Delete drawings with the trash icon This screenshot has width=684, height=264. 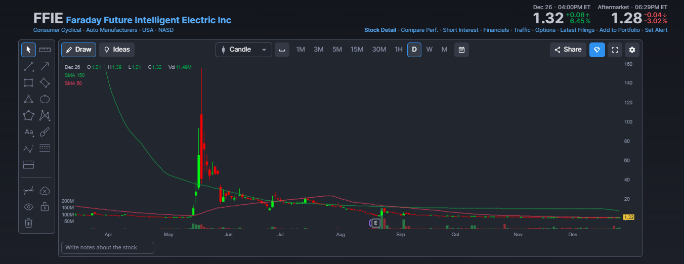[x=29, y=223]
